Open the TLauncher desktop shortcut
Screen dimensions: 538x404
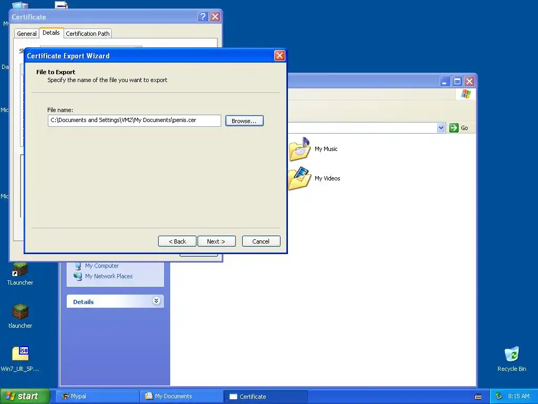coord(20,270)
